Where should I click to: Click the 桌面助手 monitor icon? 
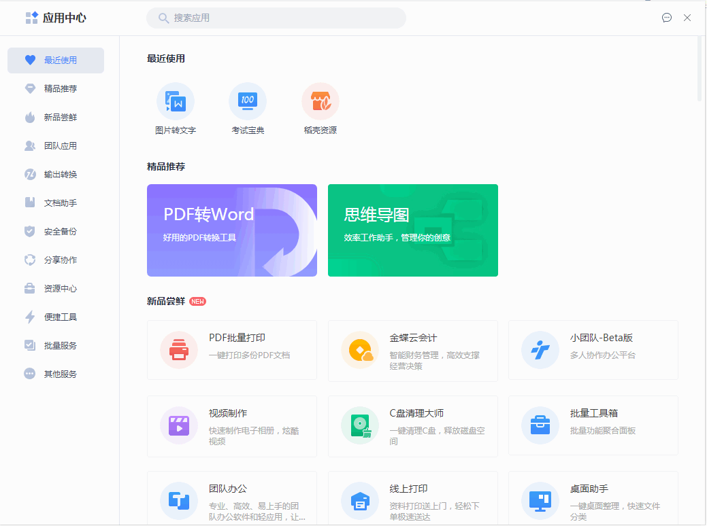tap(540, 501)
